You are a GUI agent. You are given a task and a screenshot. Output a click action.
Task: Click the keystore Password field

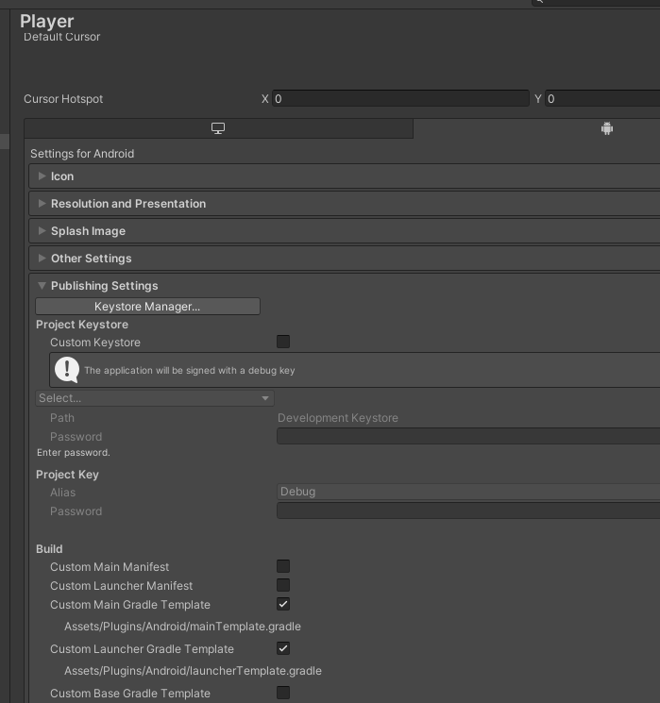[468, 436]
